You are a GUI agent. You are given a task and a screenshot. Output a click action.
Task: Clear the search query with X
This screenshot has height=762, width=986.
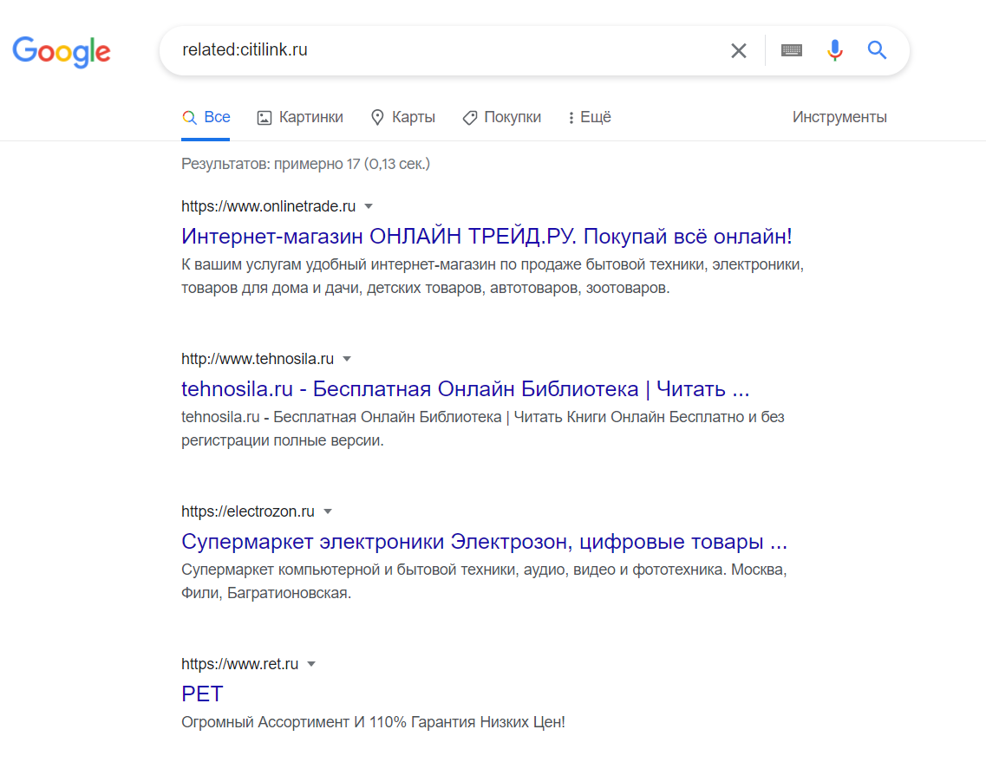tap(739, 50)
